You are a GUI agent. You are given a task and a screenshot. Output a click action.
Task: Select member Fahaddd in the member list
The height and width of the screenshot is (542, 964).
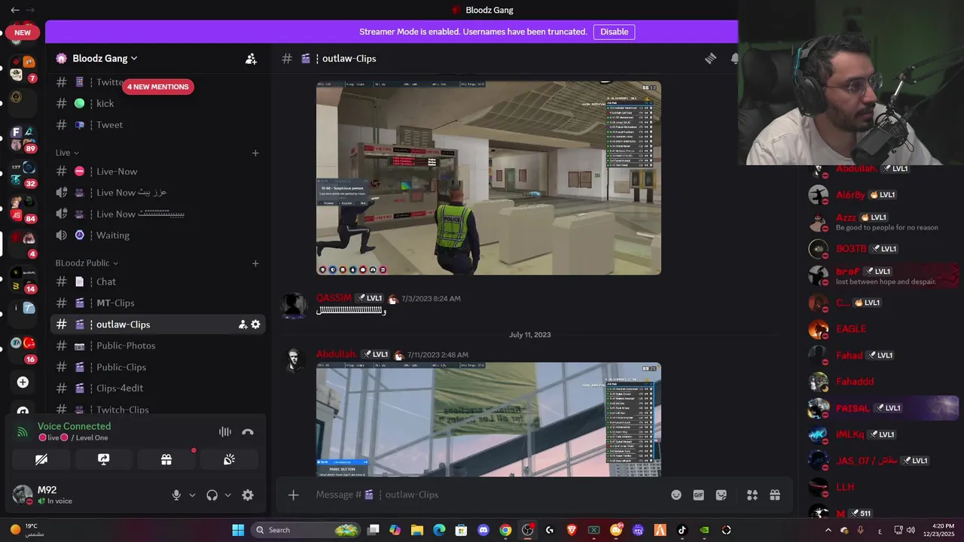[881, 382]
